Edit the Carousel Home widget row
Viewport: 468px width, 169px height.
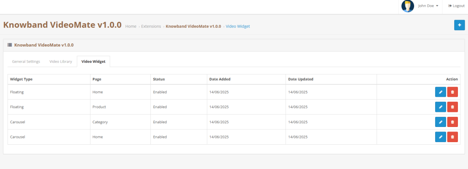tap(441, 137)
